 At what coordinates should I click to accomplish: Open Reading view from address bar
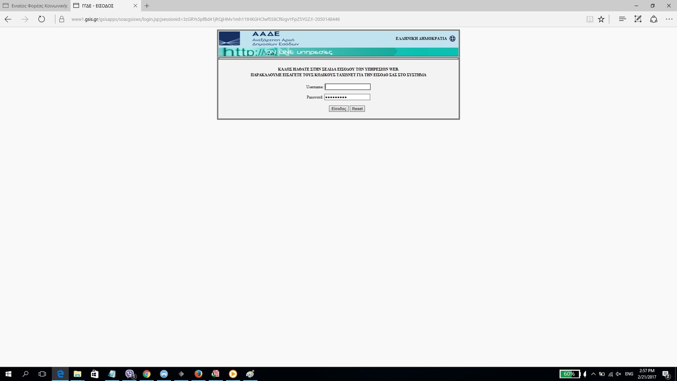pos(589,19)
